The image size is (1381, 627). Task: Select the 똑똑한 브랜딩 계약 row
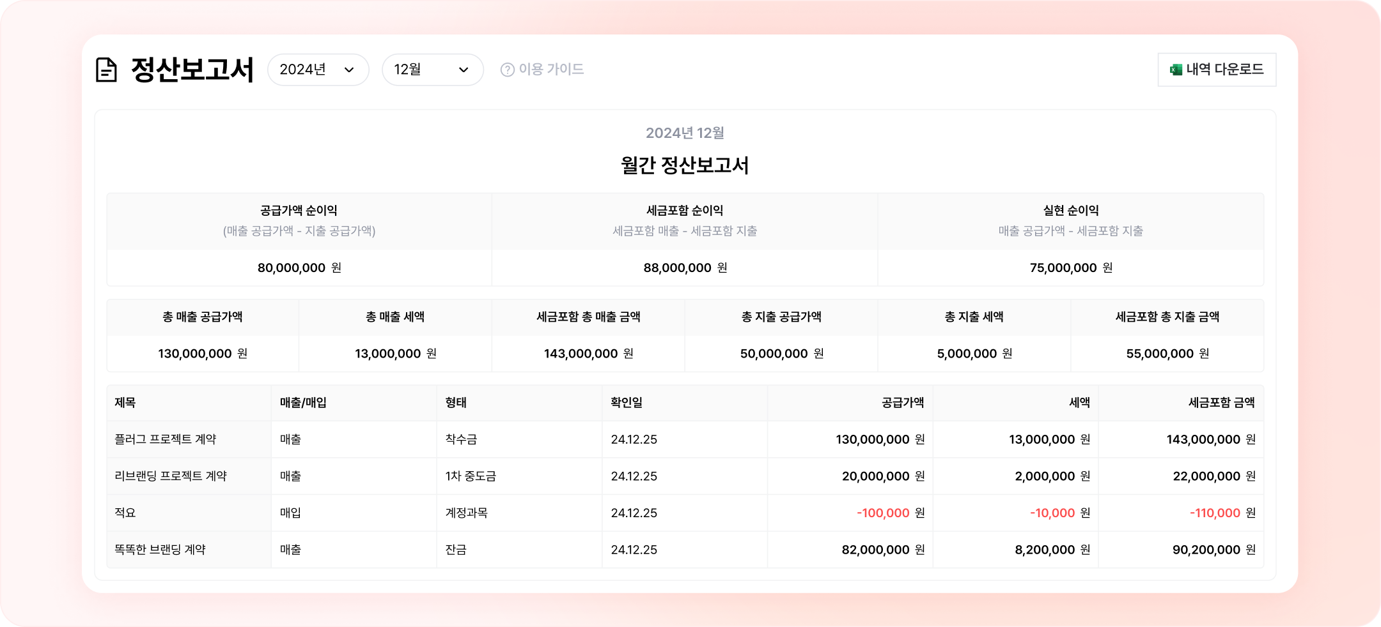[160, 550]
